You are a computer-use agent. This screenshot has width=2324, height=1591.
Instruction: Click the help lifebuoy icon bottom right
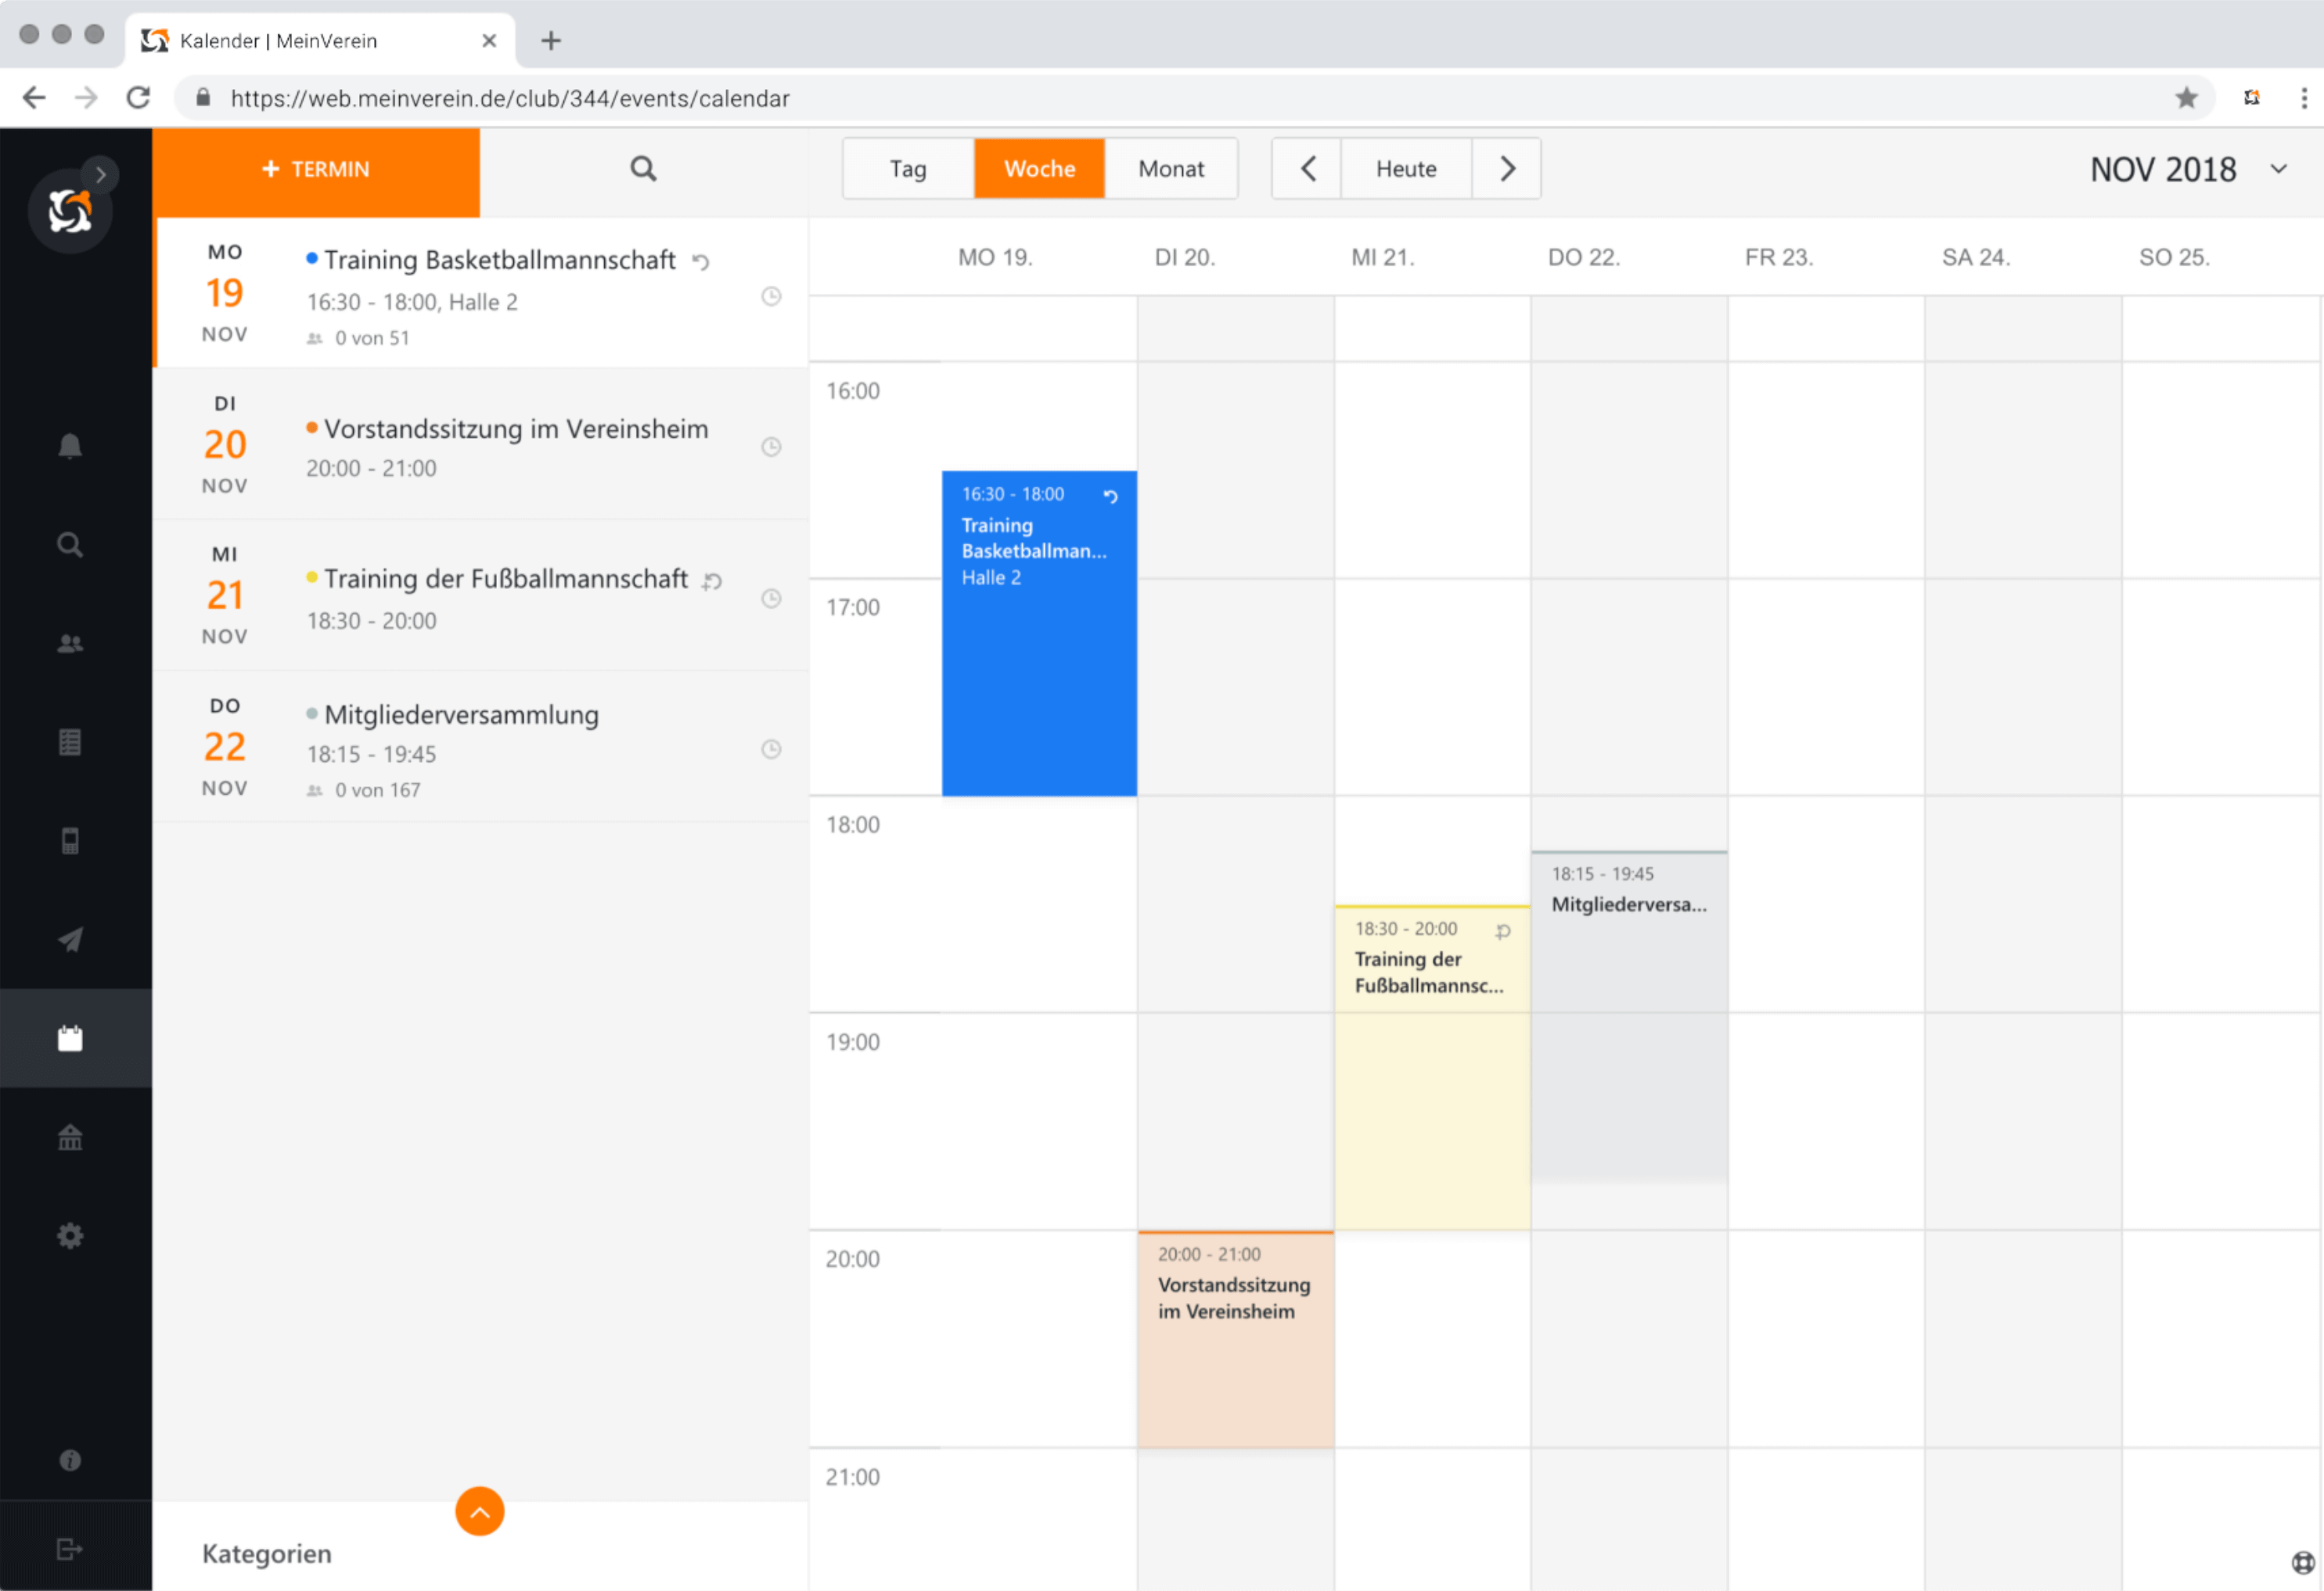click(2303, 1562)
